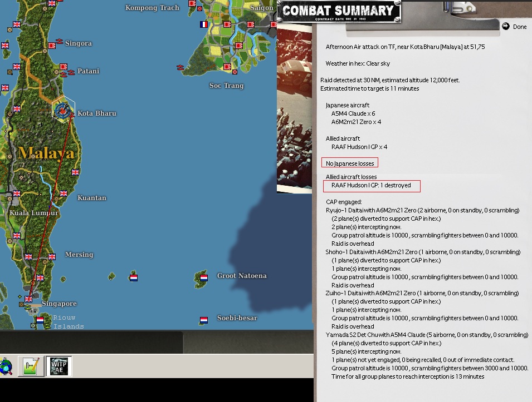Click the British flag nearest the Mersing label
532x402 pixels.
point(52,257)
